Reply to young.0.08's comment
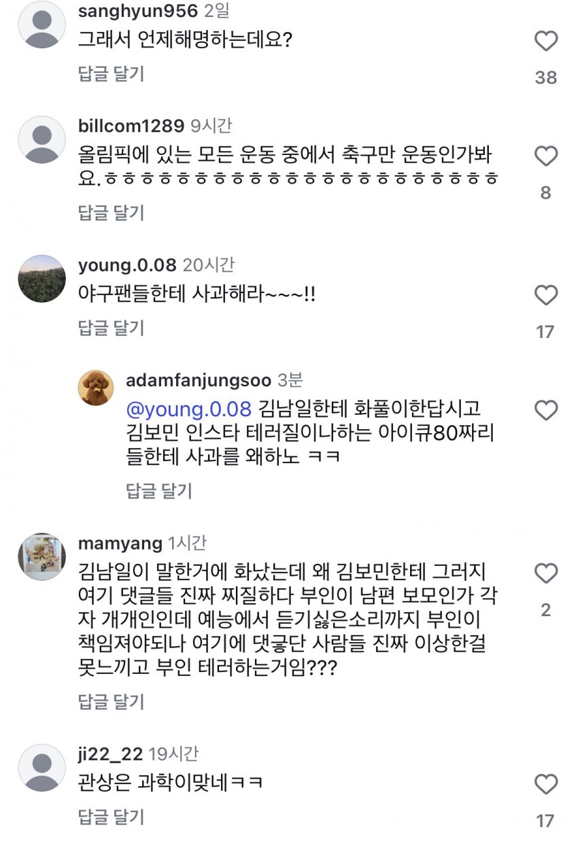Screen dimensions: 578x844 tap(111, 328)
